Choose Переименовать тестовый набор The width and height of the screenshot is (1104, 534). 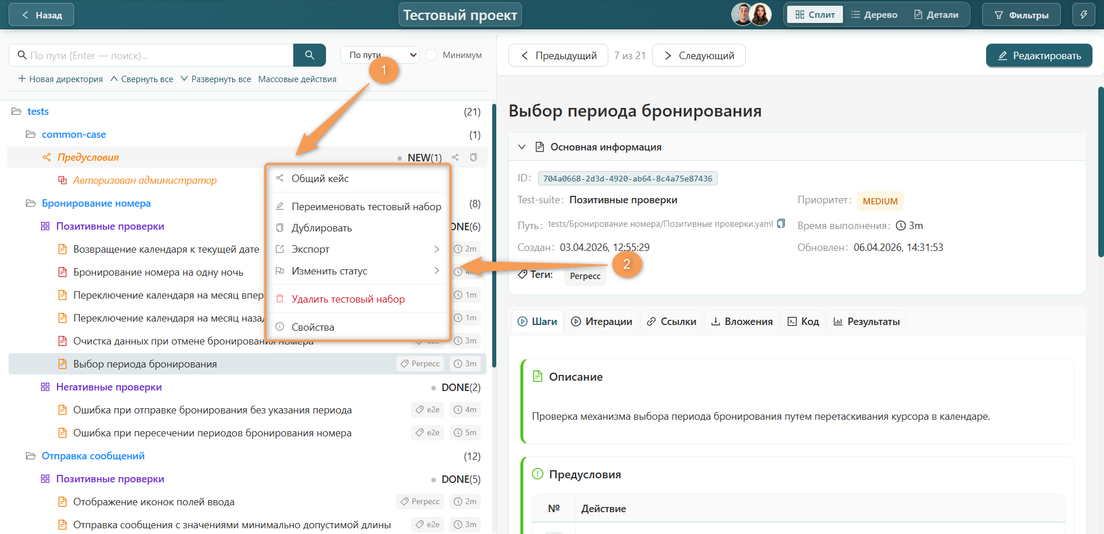click(x=358, y=207)
